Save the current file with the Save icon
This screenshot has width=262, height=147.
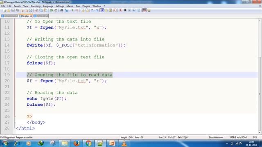tap(13, 10)
